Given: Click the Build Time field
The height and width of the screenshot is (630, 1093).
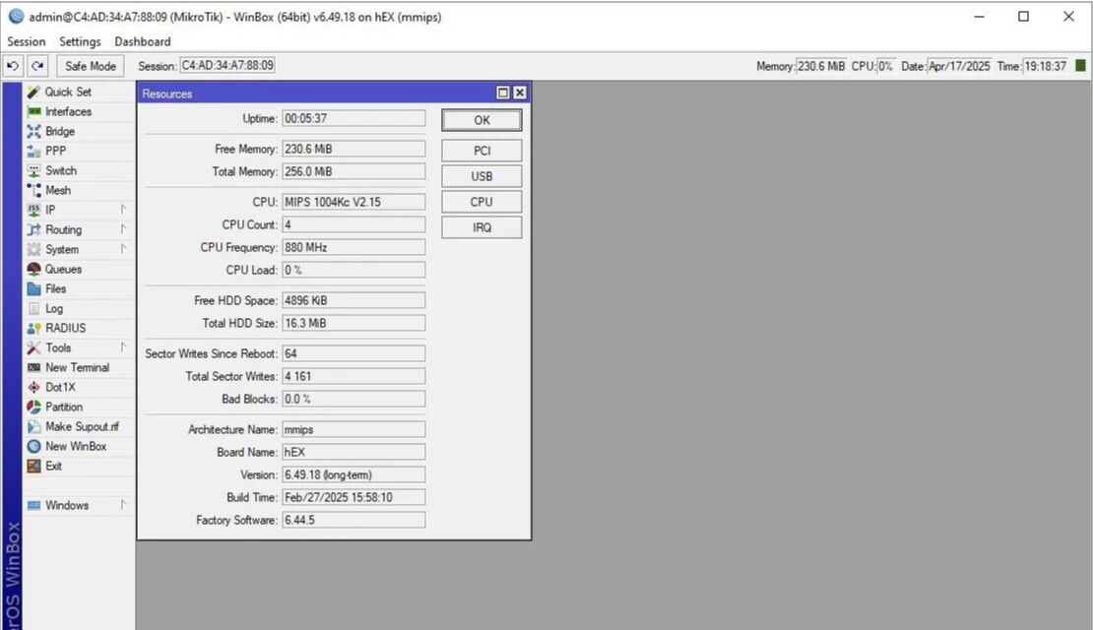Looking at the screenshot, I should (x=354, y=497).
